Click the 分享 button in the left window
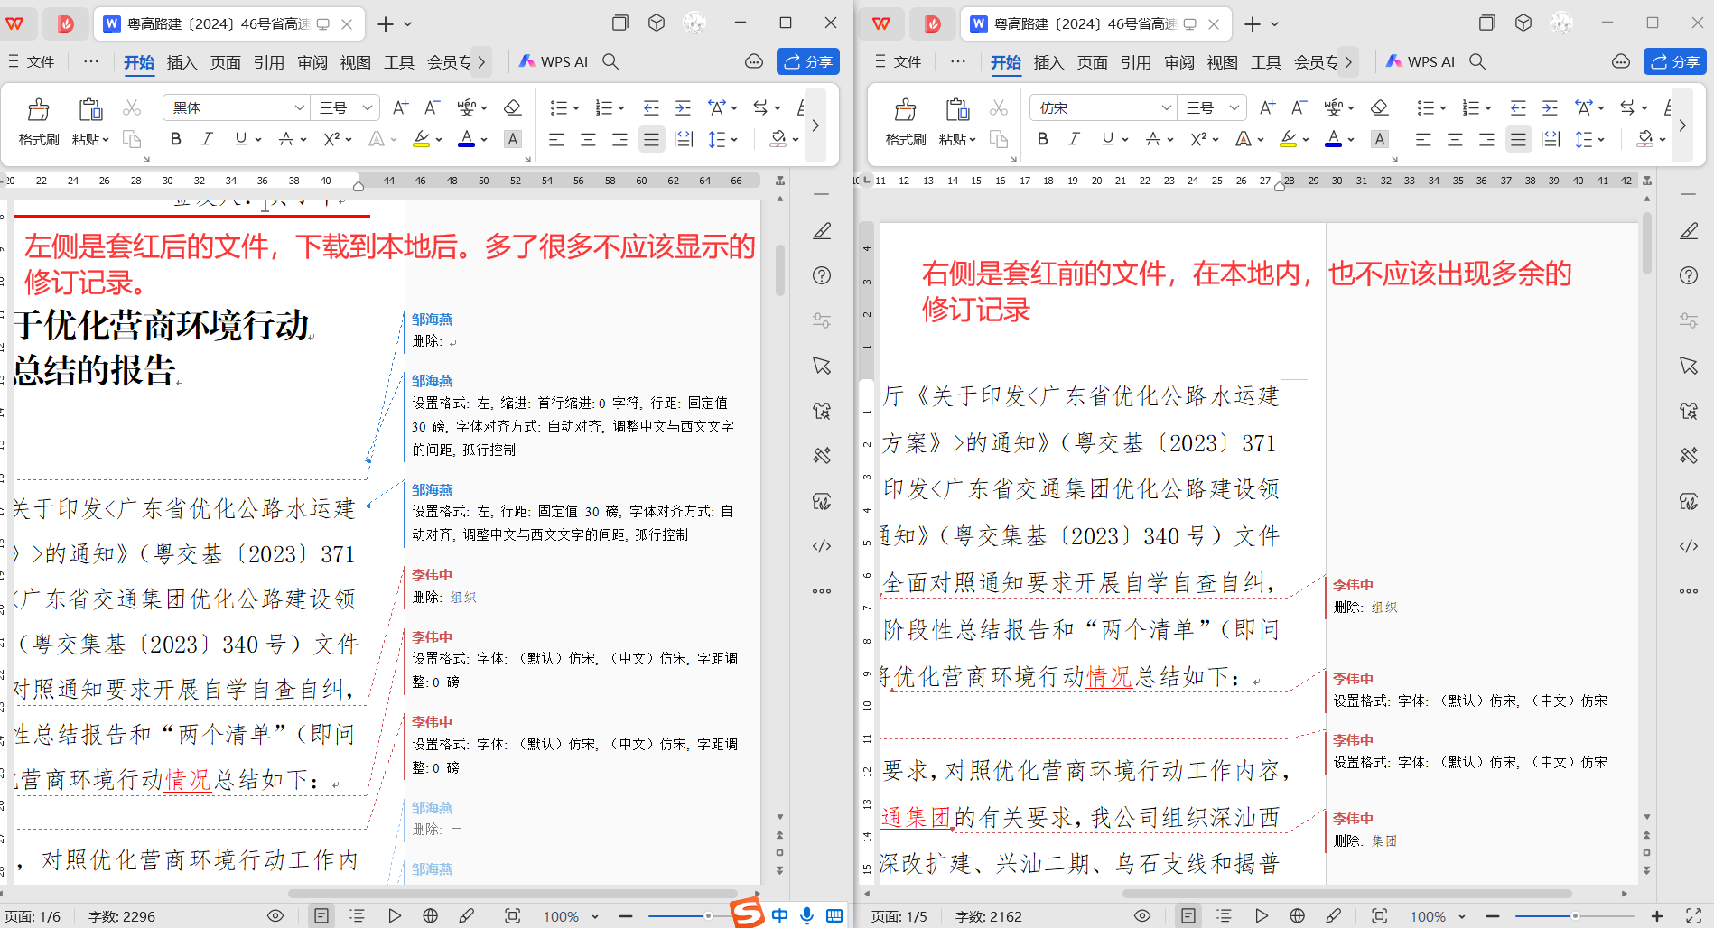The width and height of the screenshot is (1714, 928). [x=808, y=61]
